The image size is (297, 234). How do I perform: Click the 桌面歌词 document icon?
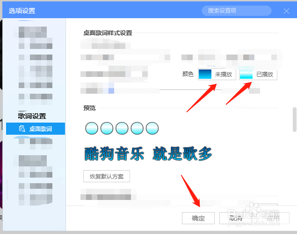22,129
